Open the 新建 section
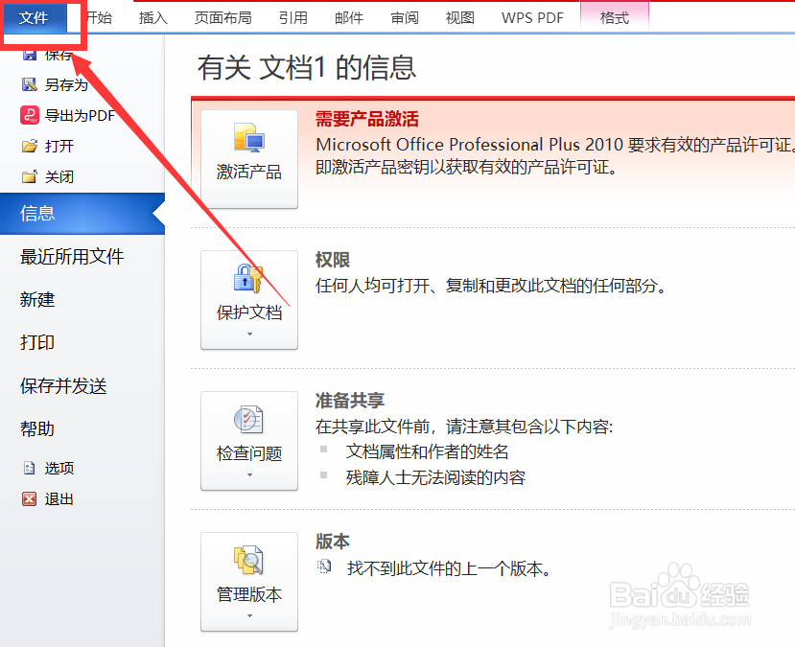795x647 pixels. [37, 299]
